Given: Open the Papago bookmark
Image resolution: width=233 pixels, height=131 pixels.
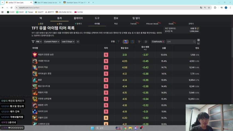Looking at the screenshot, I should click(29, 12).
